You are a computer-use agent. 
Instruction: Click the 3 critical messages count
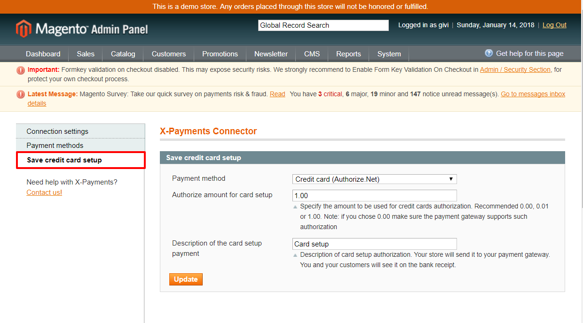pos(330,94)
